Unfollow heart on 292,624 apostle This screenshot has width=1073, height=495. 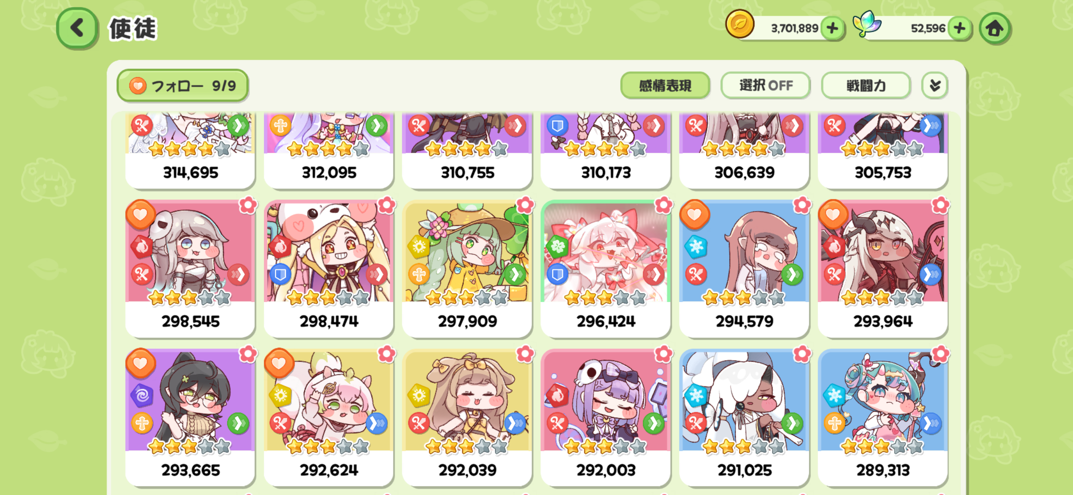click(279, 363)
